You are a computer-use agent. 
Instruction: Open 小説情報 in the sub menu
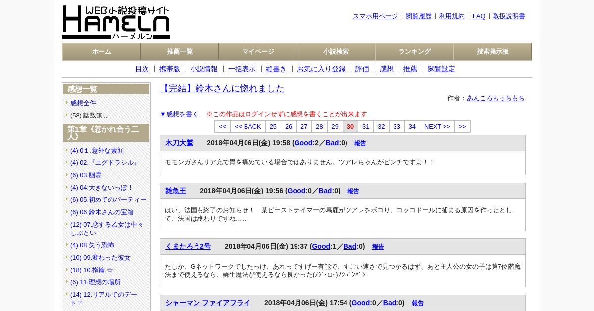coord(204,69)
